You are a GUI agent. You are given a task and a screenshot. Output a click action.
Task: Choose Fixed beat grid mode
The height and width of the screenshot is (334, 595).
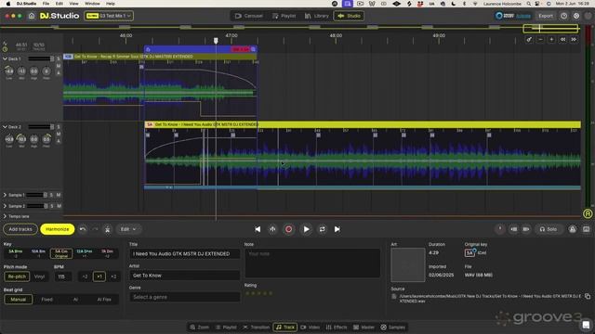pos(46,300)
